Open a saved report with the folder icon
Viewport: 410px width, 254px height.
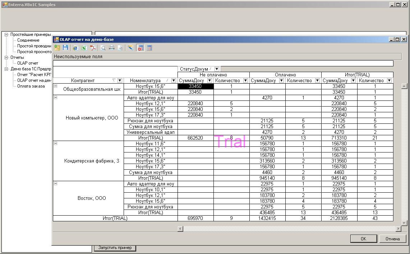pos(57,48)
